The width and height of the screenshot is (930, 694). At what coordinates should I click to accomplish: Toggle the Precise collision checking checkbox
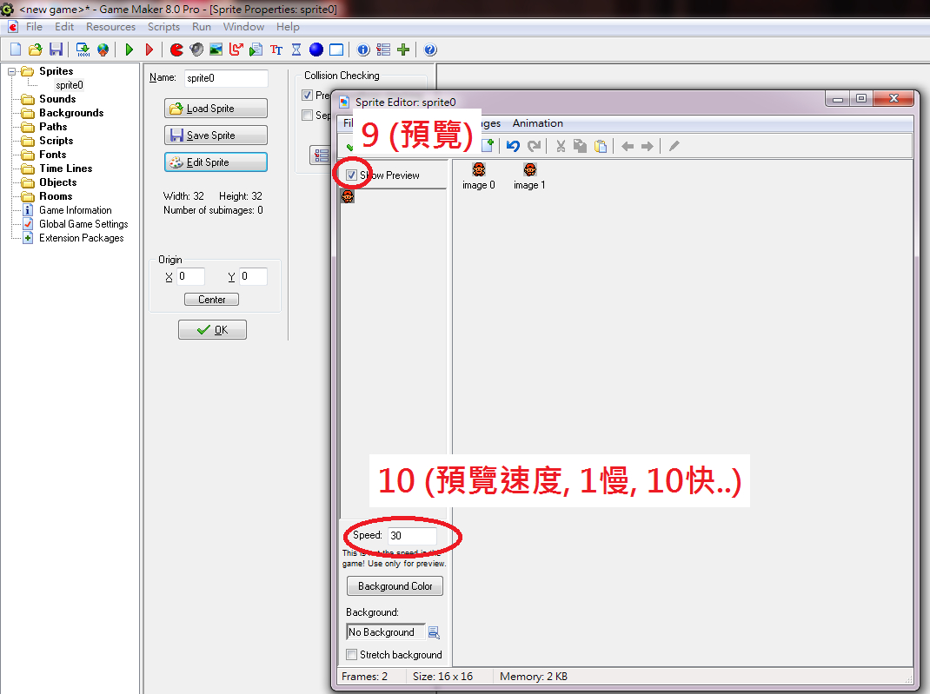[x=307, y=95]
